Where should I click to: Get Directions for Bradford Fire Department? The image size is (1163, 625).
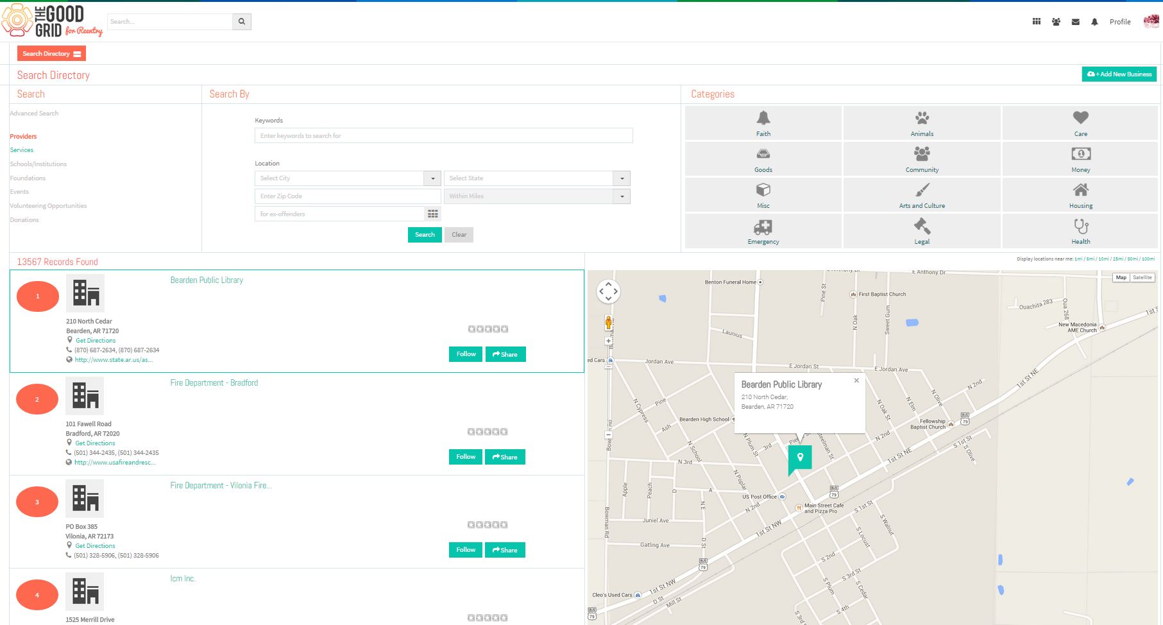(x=95, y=443)
